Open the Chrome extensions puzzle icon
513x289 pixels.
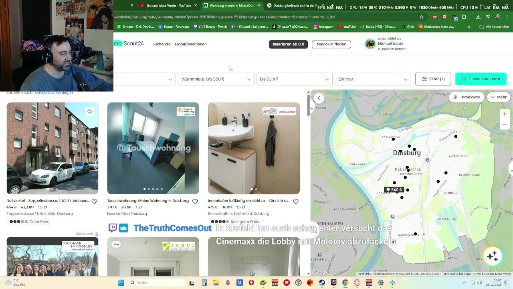[464, 17]
